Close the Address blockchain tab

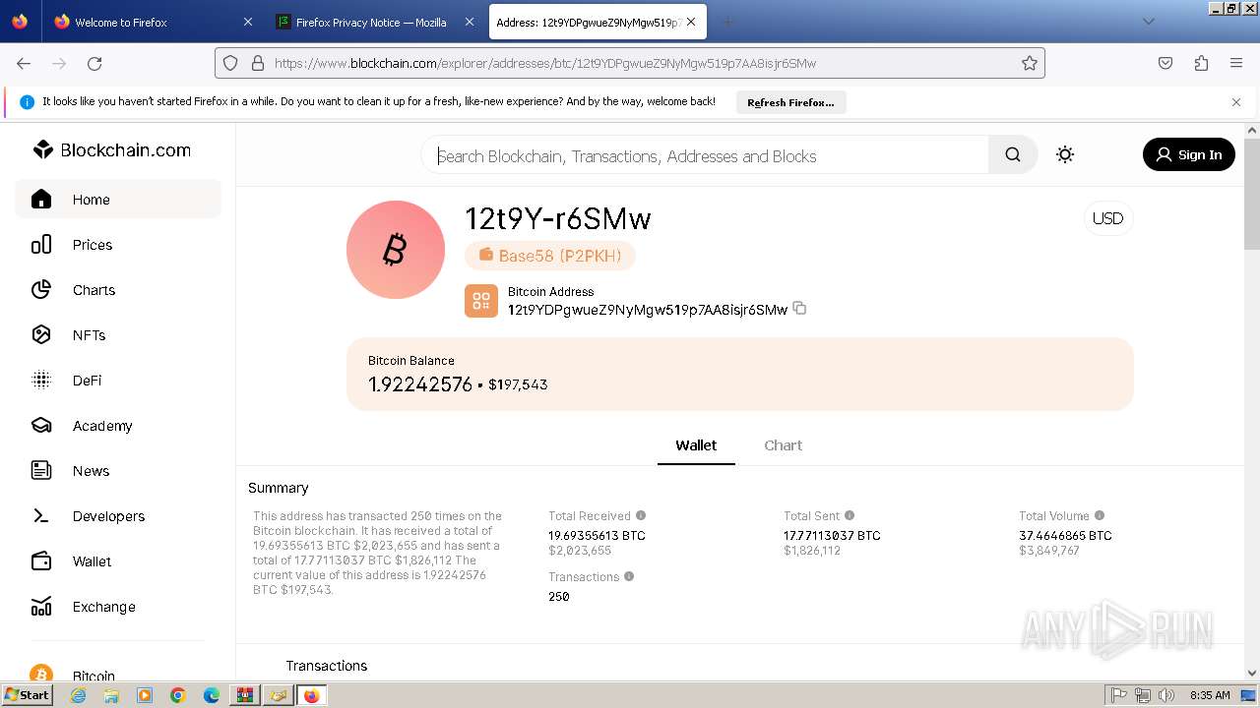691,22
